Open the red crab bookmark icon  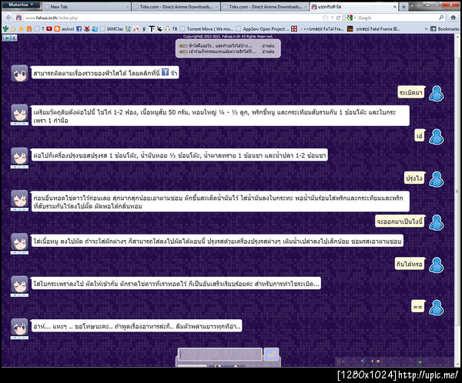click(x=87, y=28)
